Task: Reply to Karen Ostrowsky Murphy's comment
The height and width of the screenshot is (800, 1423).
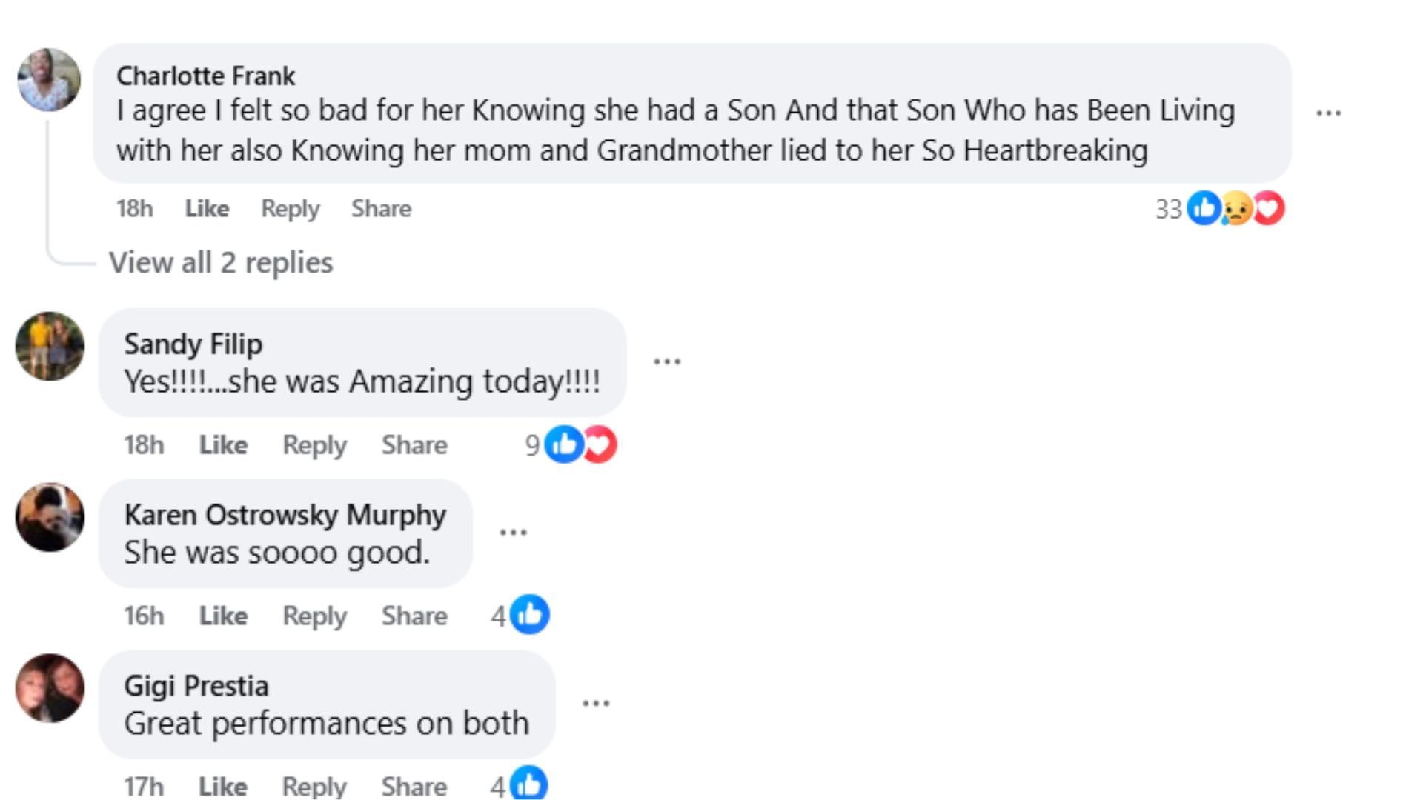Action: pos(314,616)
